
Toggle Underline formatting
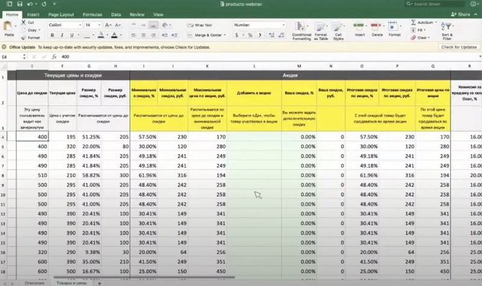tap(72, 35)
